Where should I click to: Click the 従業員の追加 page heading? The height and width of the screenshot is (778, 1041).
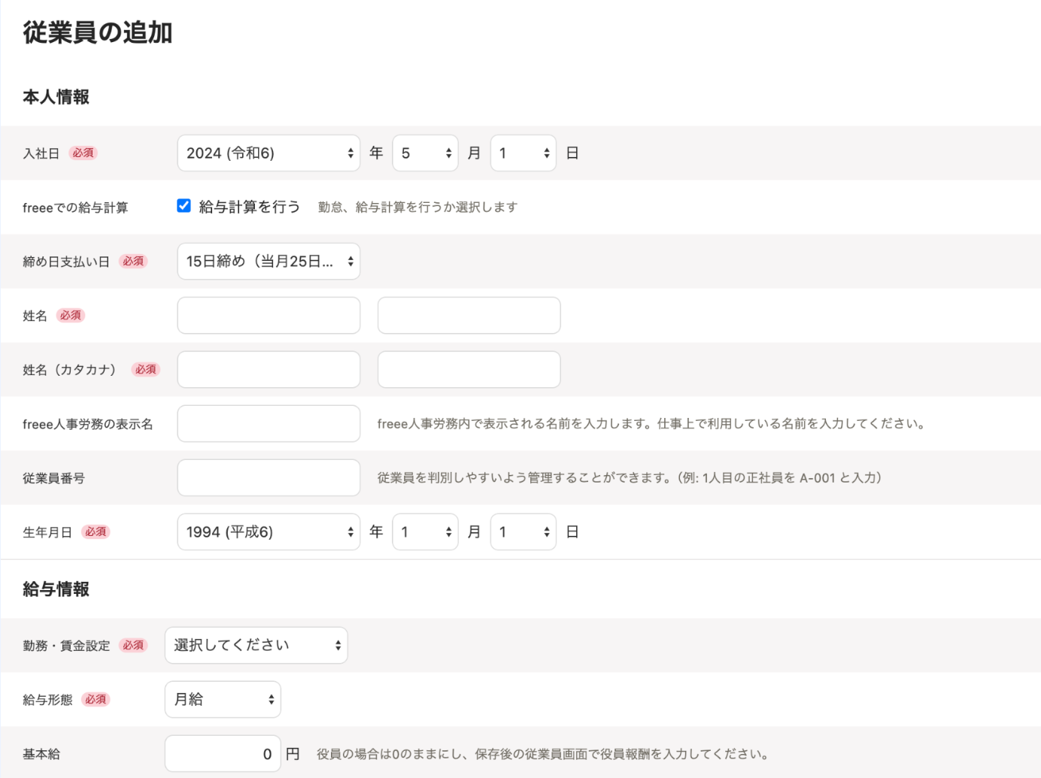pos(98,32)
